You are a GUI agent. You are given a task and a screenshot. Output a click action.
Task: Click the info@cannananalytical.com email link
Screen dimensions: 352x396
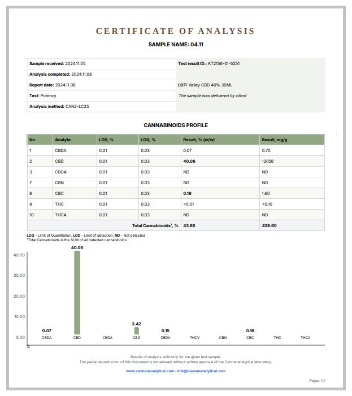(x=201, y=371)
